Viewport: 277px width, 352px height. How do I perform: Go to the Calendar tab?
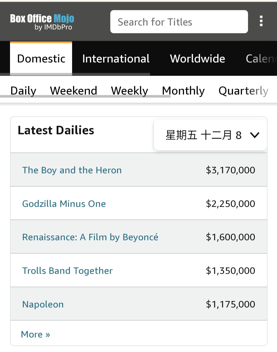pos(260,59)
